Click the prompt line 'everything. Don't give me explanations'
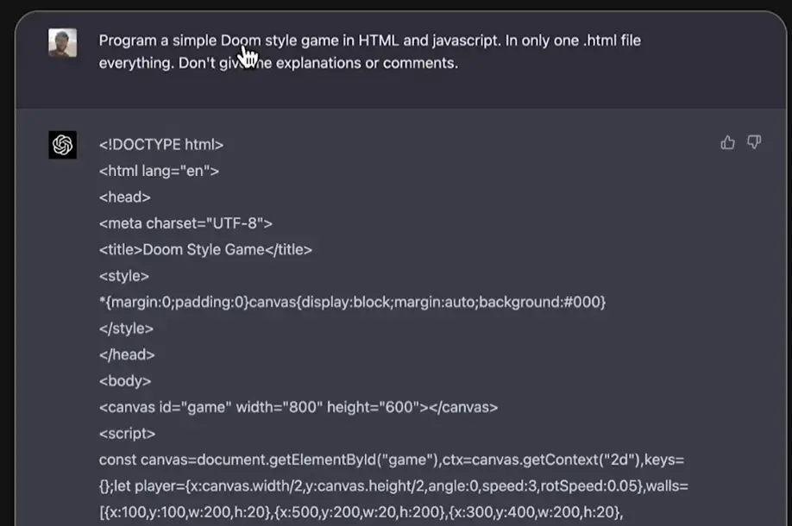The image size is (792, 526). point(279,63)
